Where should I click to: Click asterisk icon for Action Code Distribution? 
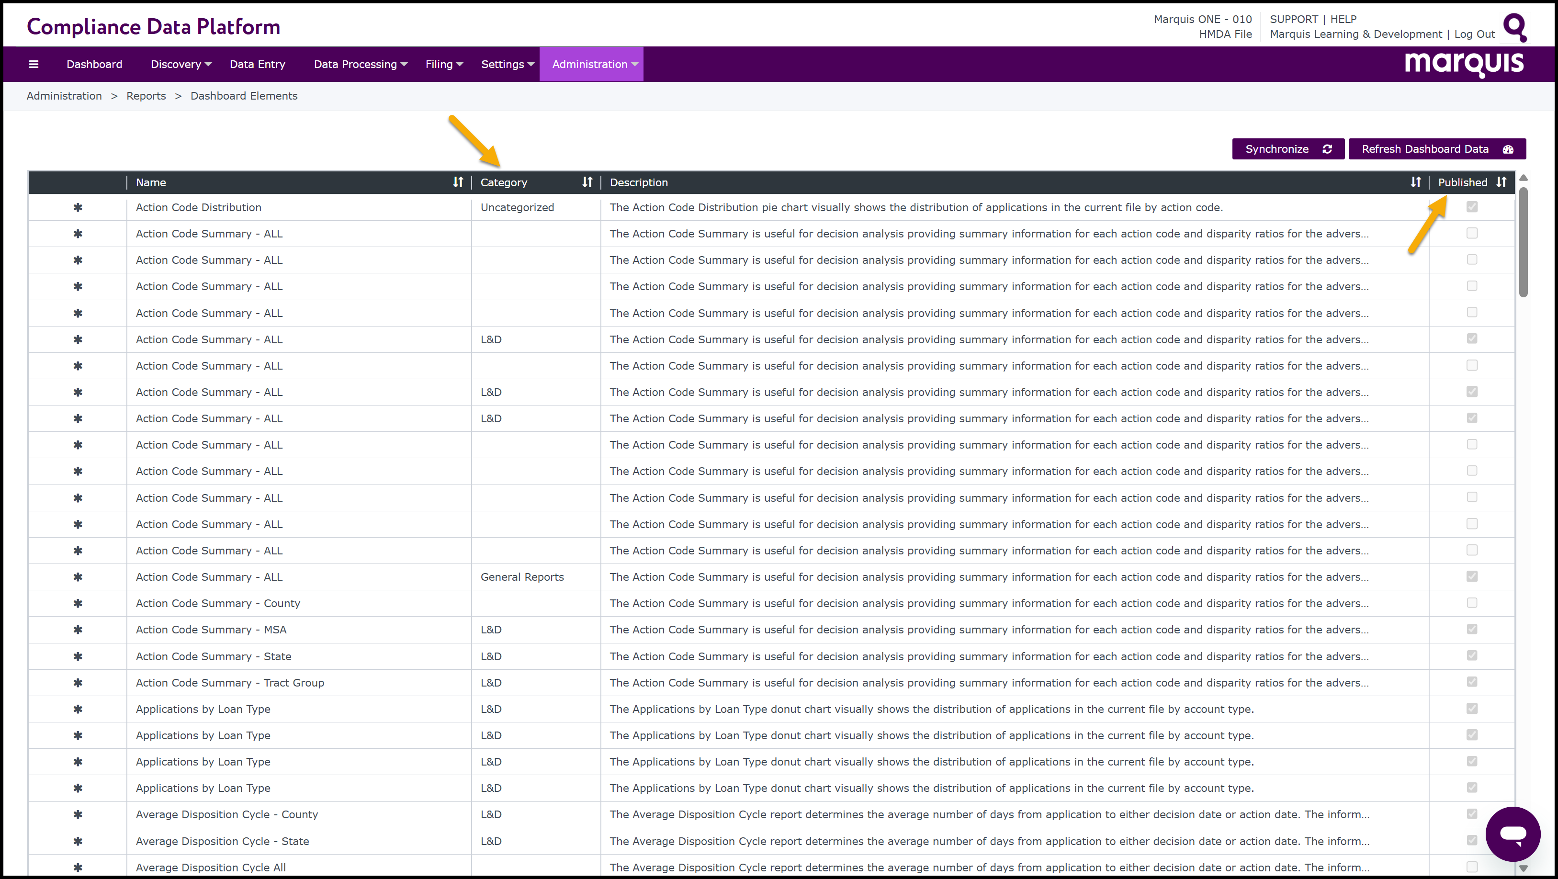(x=78, y=207)
